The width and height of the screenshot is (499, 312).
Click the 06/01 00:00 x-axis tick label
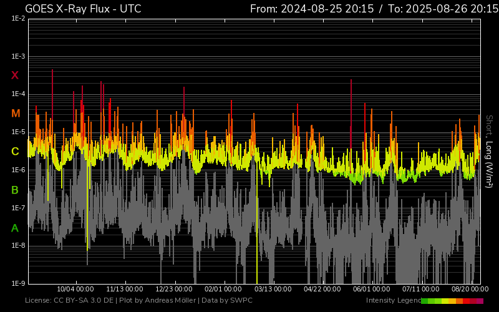(371, 290)
